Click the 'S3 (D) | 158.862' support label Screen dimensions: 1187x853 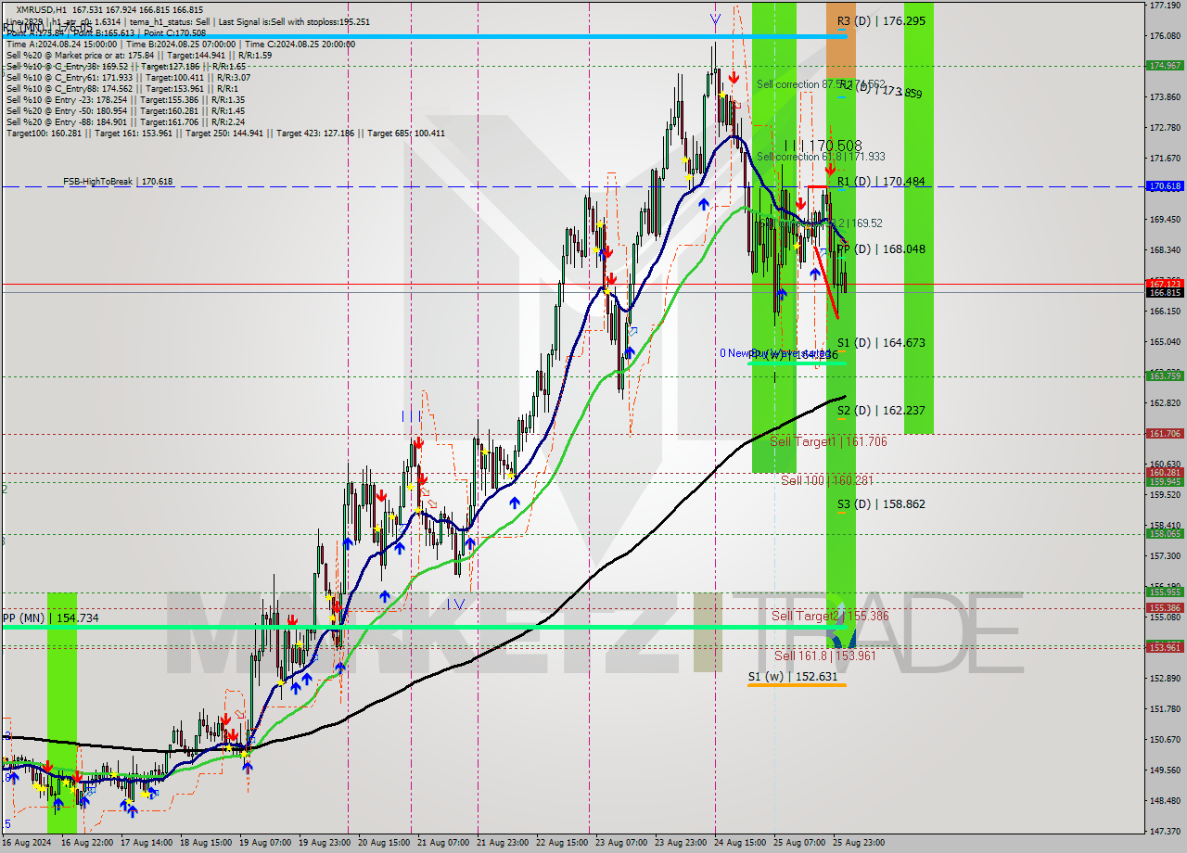pyautogui.click(x=880, y=504)
